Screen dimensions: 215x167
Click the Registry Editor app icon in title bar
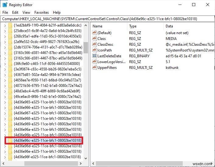click(5, 5)
